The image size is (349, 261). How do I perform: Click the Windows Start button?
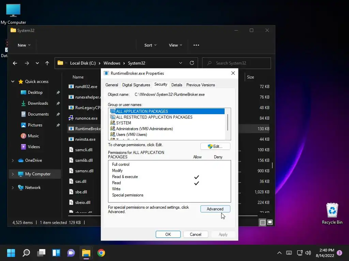[11, 253]
